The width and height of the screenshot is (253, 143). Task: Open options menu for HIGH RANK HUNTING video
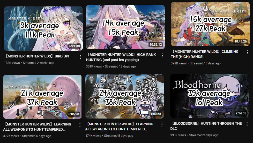tap(163, 55)
